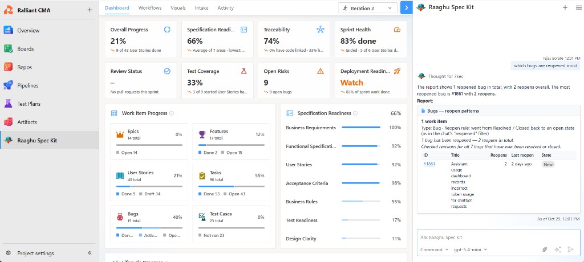Click the 'which bugs are reopened most' message
This screenshot has height=262, width=584.
546,66
